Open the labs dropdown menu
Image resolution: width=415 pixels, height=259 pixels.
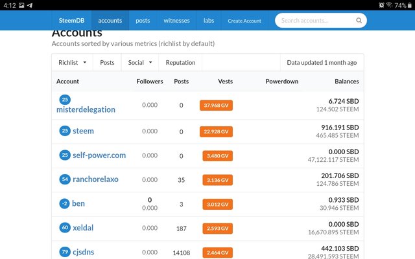[209, 21]
